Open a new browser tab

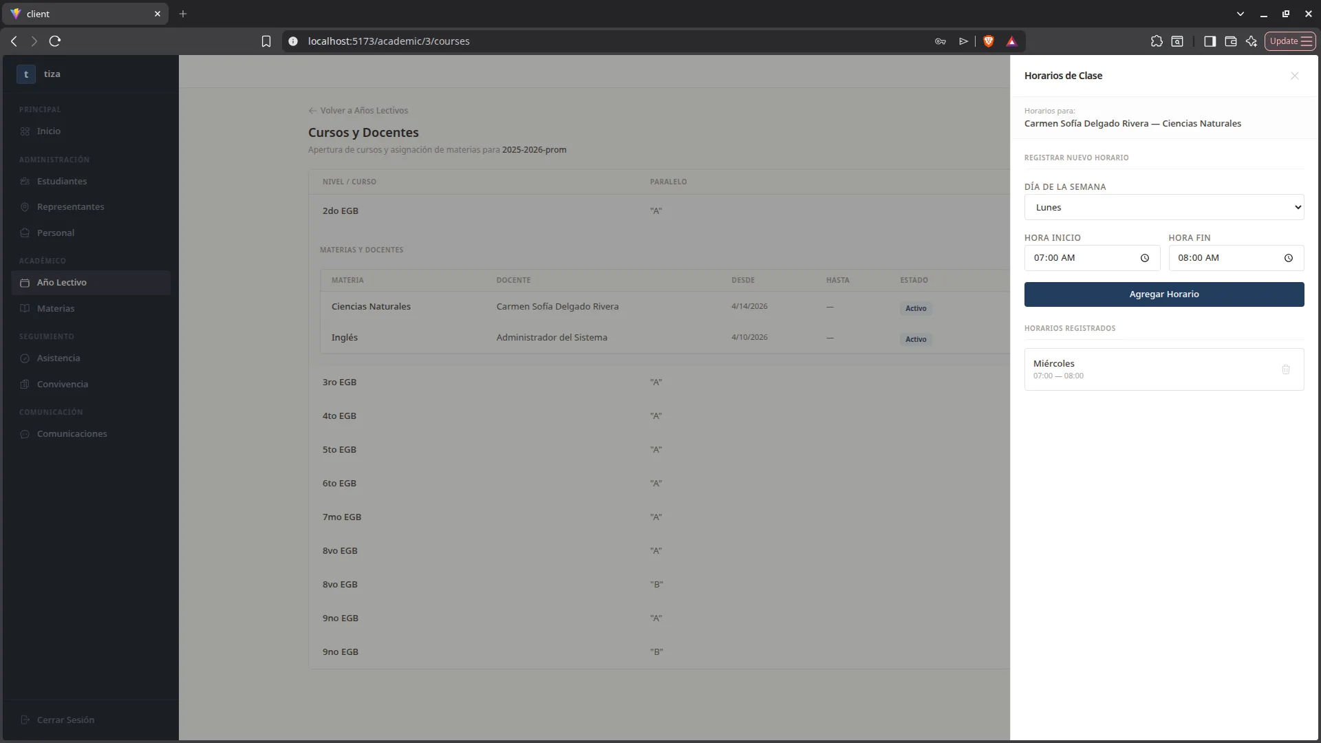click(x=183, y=14)
